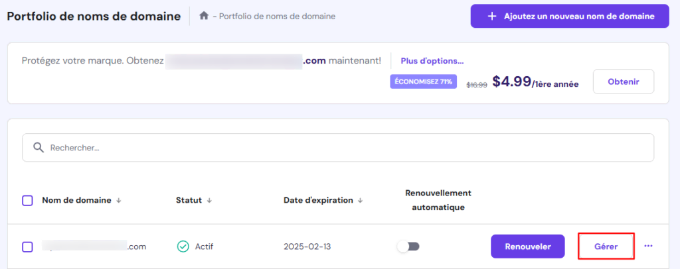Click the plus icon to add a domain
Viewport: 680px width, 269px height.
(492, 16)
